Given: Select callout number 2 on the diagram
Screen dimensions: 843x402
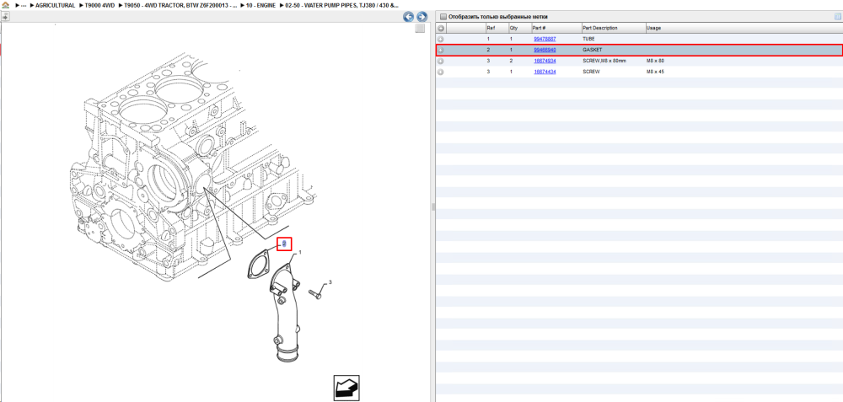Looking at the screenshot, I should 284,244.
